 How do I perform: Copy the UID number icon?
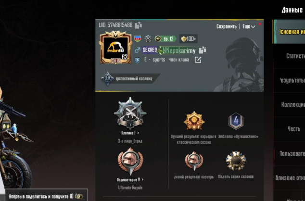pos(138,25)
